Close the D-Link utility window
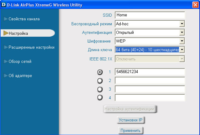200x135 pixels. click(195, 5)
